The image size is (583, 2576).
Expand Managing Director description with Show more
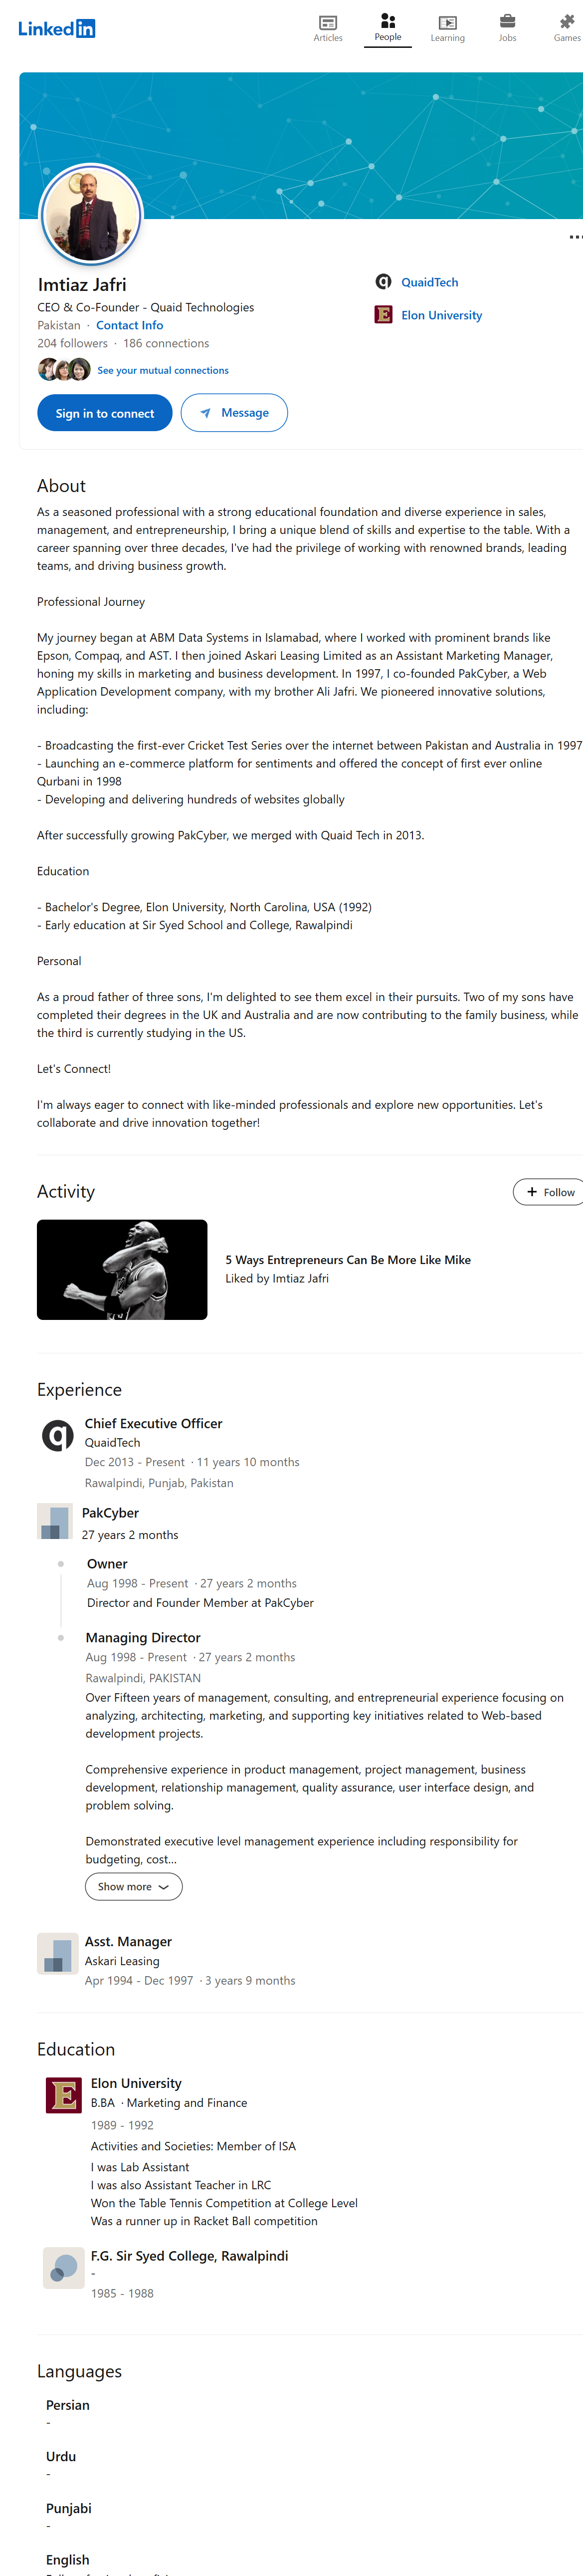click(x=133, y=1887)
